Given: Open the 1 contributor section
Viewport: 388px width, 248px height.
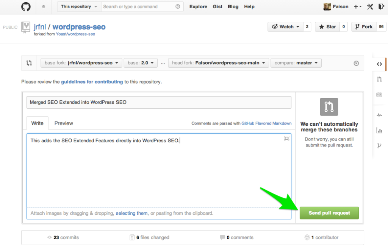Looking at the screenshot, I should pyautogui.click(x=321, y=237).
